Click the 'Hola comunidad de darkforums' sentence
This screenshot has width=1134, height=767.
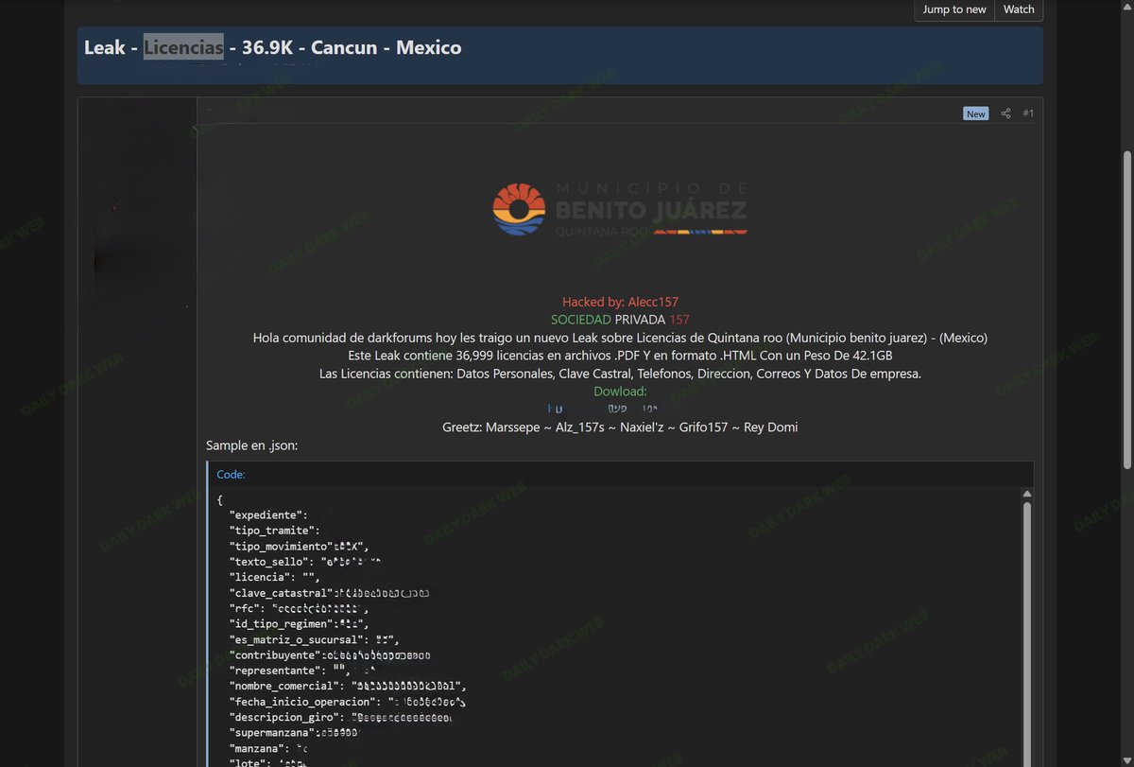pos(620,338)
